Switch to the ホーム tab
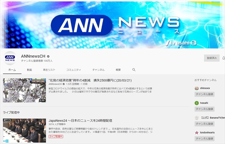Image resolution: width=225 pixels, height=144 pixels. coord(12,70)
